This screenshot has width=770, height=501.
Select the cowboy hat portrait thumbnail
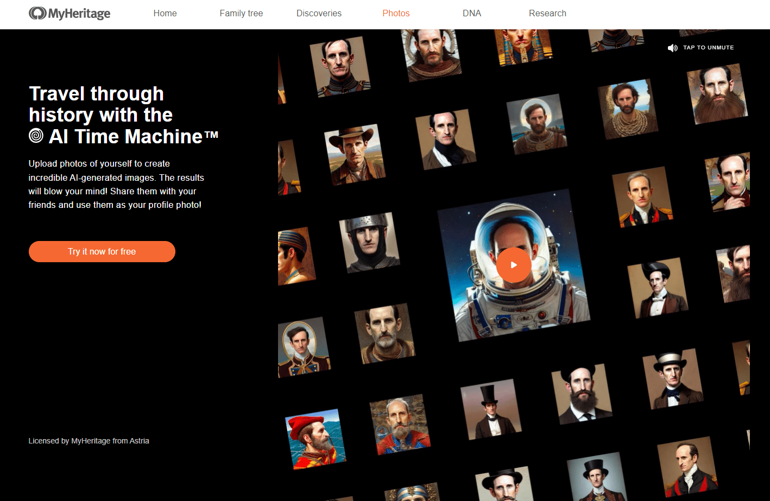tap(355, 155)
